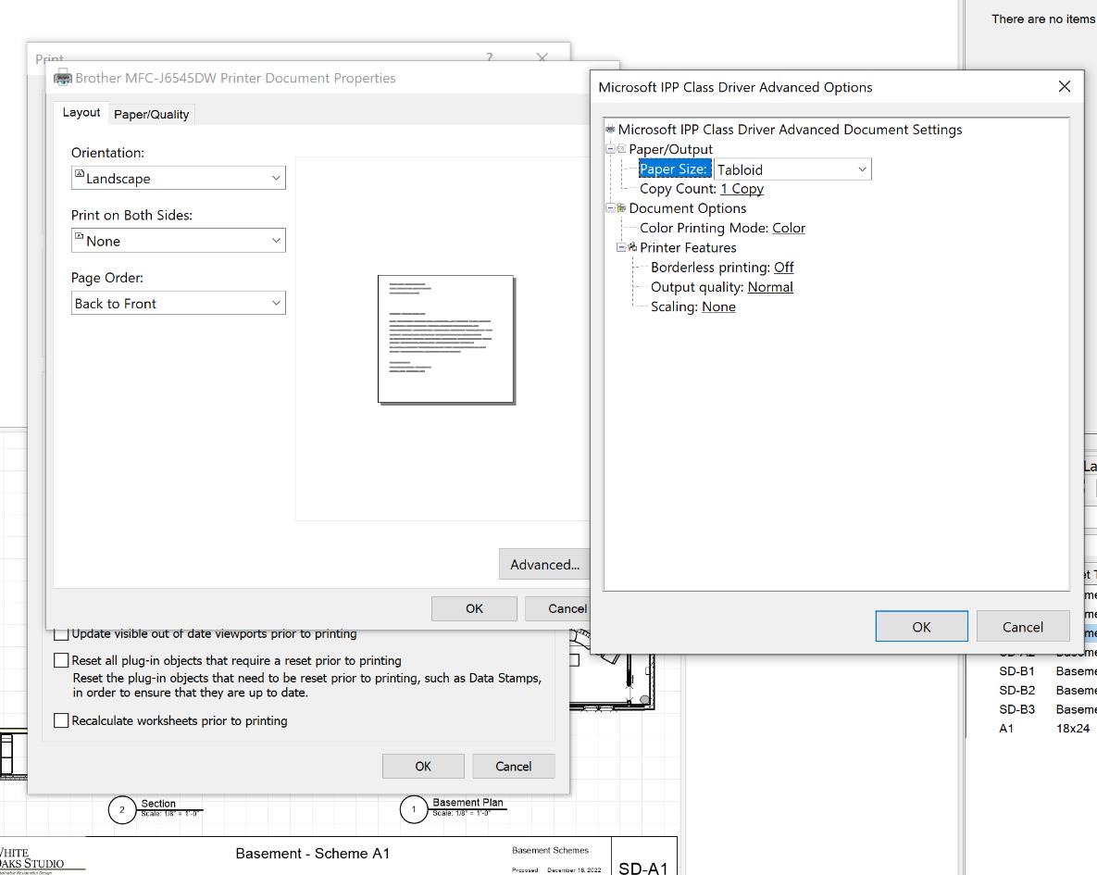Collapse the Document Options tree node
Screen dimensions: 1097x875
(610, 208)
